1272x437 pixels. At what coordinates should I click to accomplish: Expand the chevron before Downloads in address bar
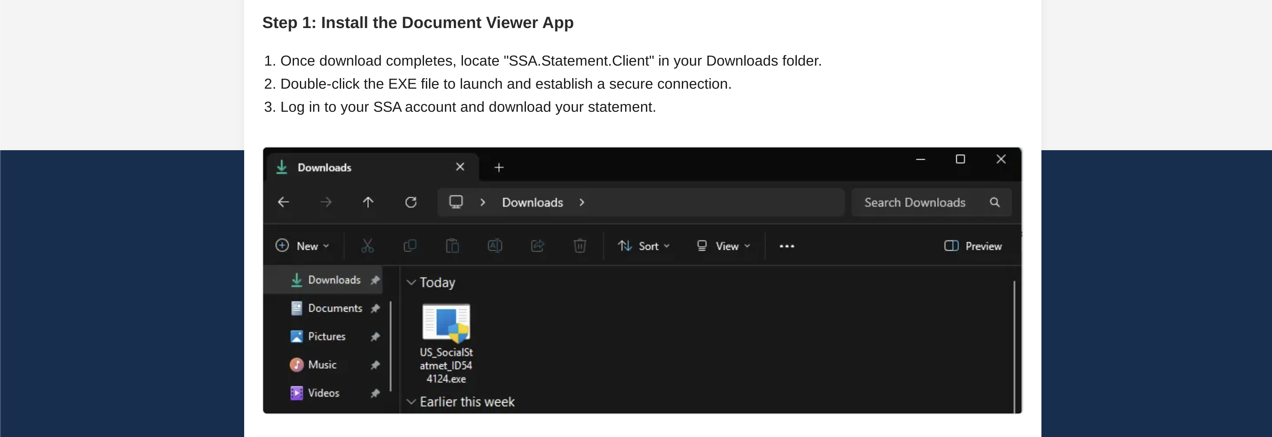(483, 202)
